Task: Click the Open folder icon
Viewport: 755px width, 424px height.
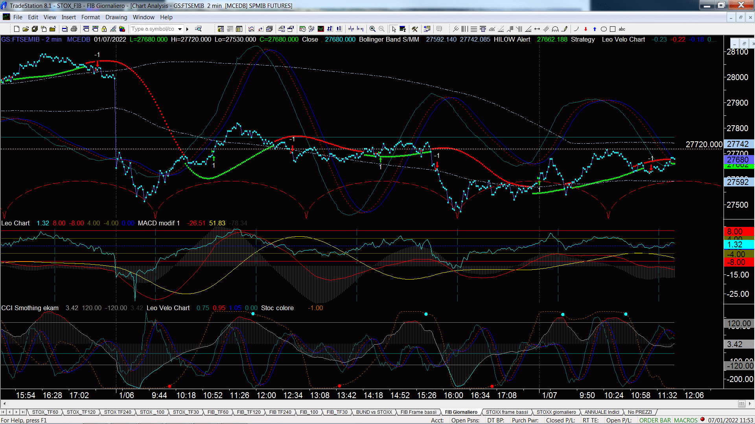Action: [26, 29]
